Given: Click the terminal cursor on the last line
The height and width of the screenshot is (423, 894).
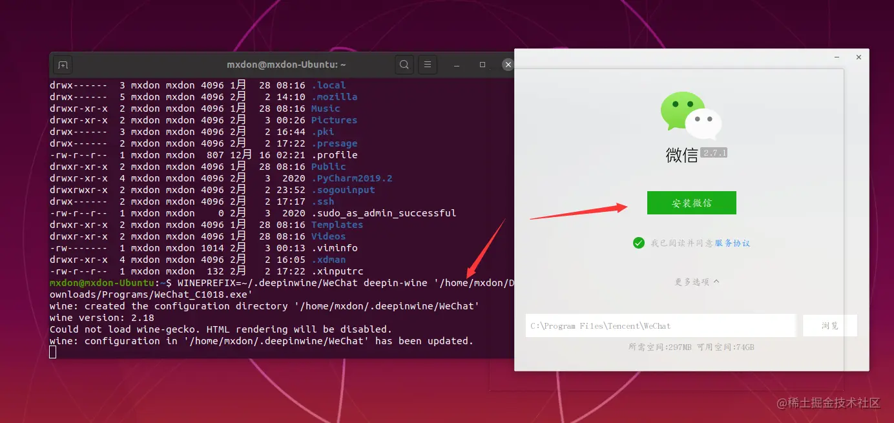Looking at the screenshot, I should 53,352.
